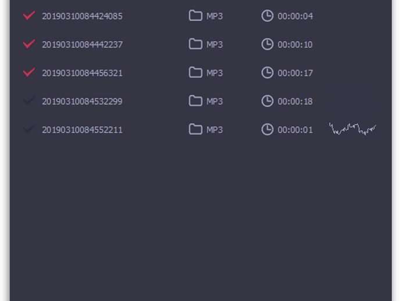Select recording named 20190310084552211
This screenshot has height=301, width=401.
pyautogui.click(x=82, y=130)
